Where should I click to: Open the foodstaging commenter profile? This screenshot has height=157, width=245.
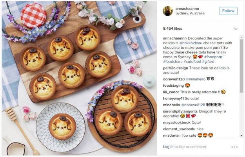click(x=173, y=86)
